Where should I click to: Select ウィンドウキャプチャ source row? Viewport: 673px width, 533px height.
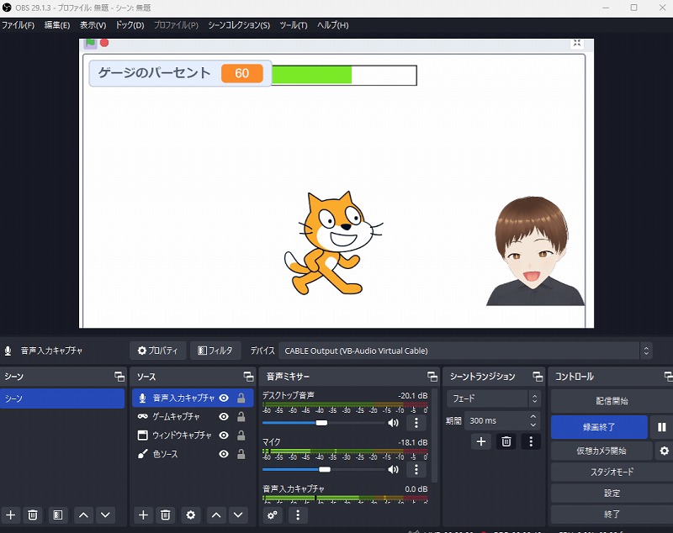193,435
